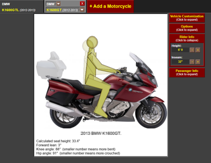Viewport: 211px width, 163px height.
Task: Expand the Passenger Info panel
Action: click(x=187, y=72)
